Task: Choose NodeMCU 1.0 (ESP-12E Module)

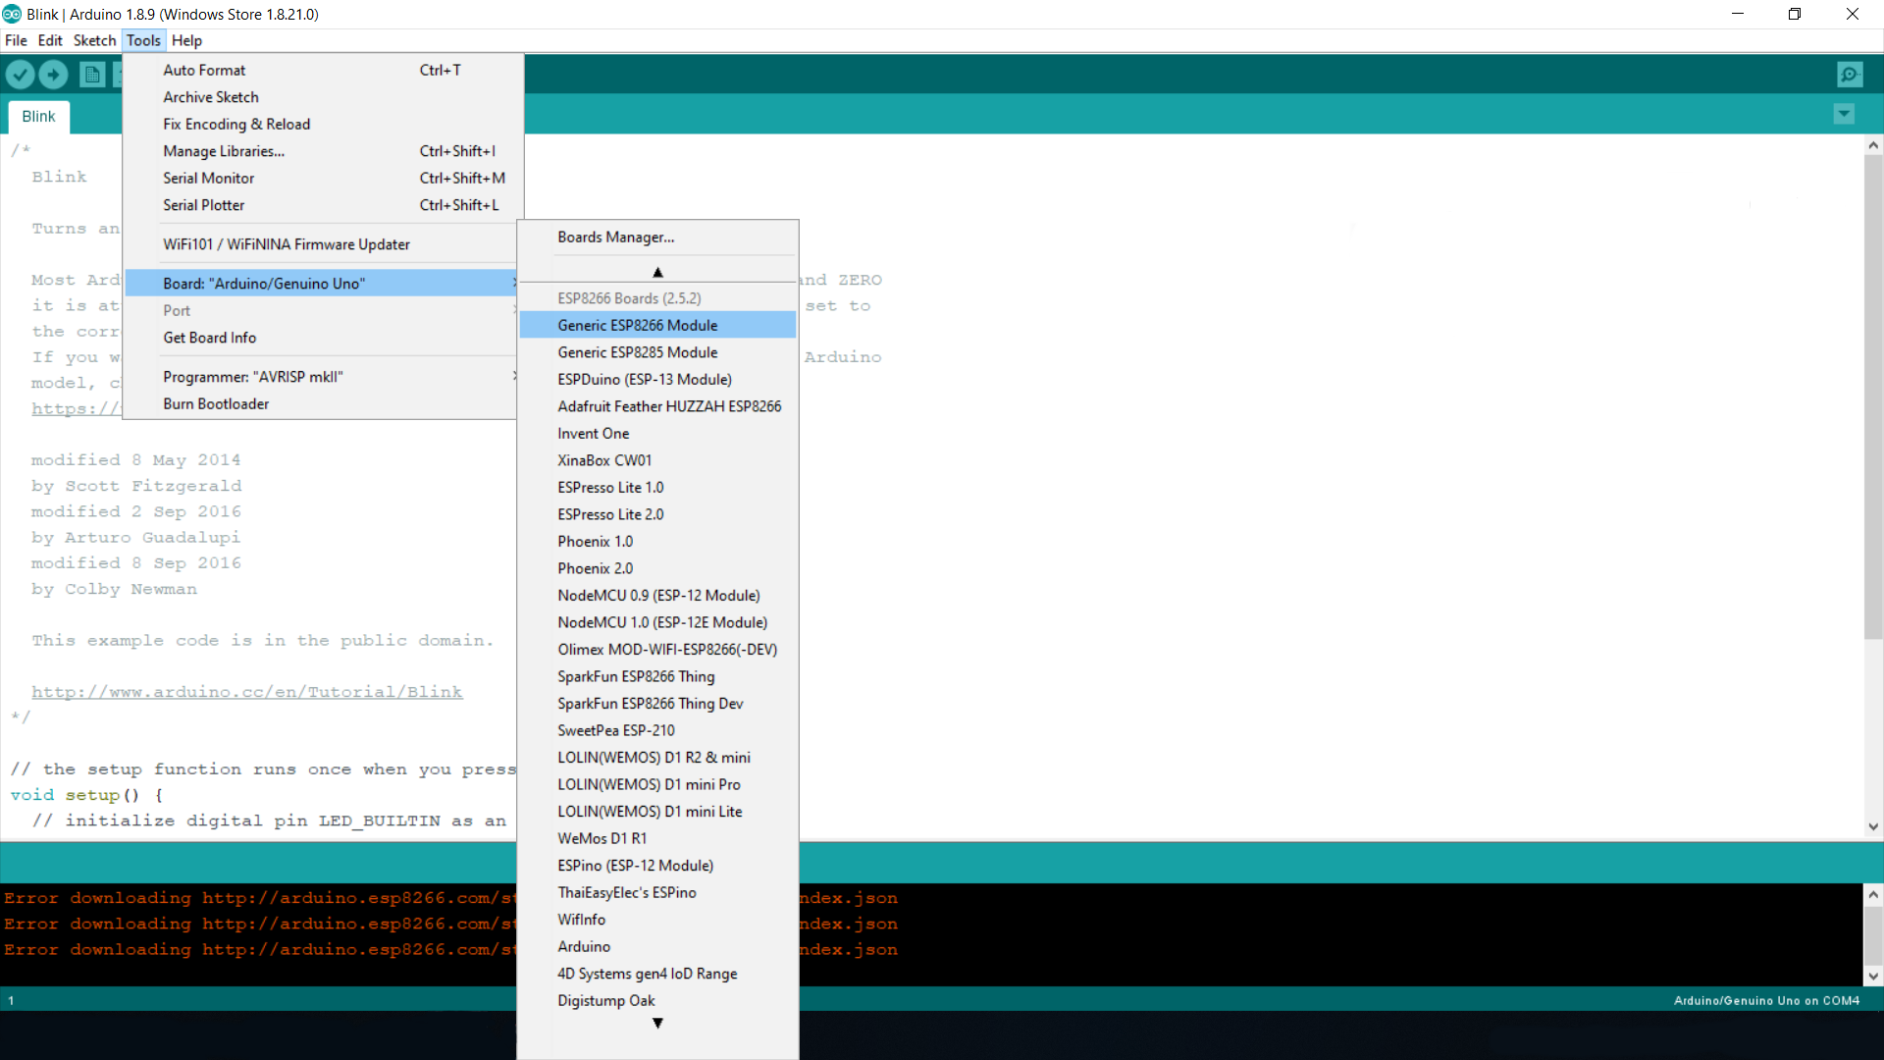Action: coord(657,622)
